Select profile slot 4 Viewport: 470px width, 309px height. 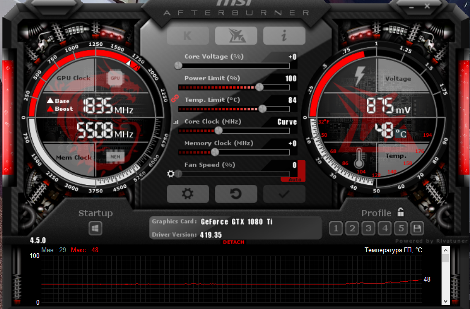(x=385, y=229)
